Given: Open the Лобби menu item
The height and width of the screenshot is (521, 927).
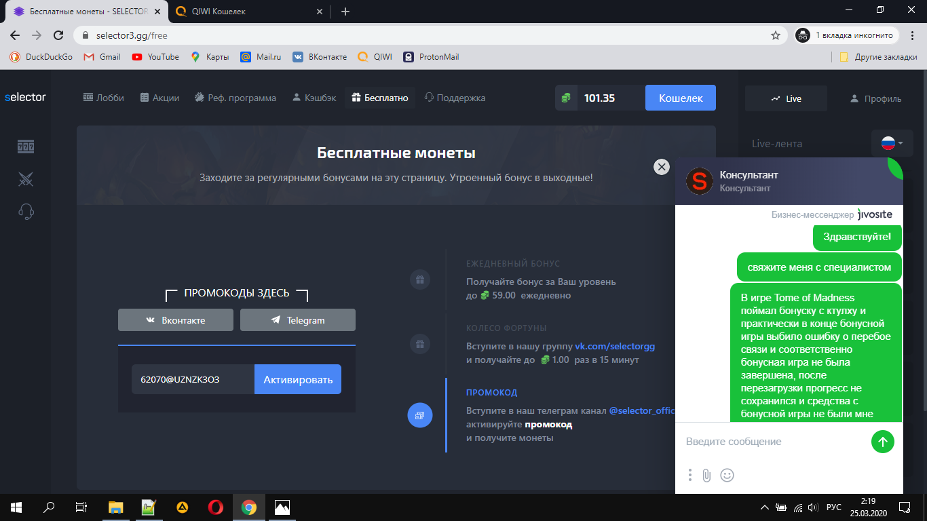Looking at the screenshot, I should 104,98.
